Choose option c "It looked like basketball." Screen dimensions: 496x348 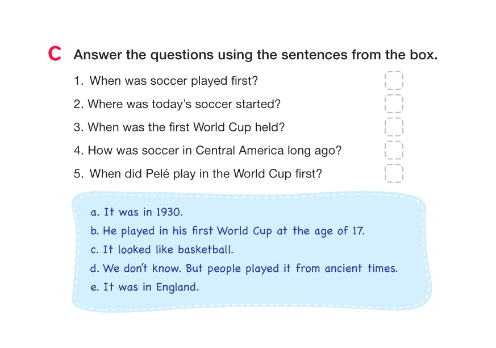[x=162, y=250]
